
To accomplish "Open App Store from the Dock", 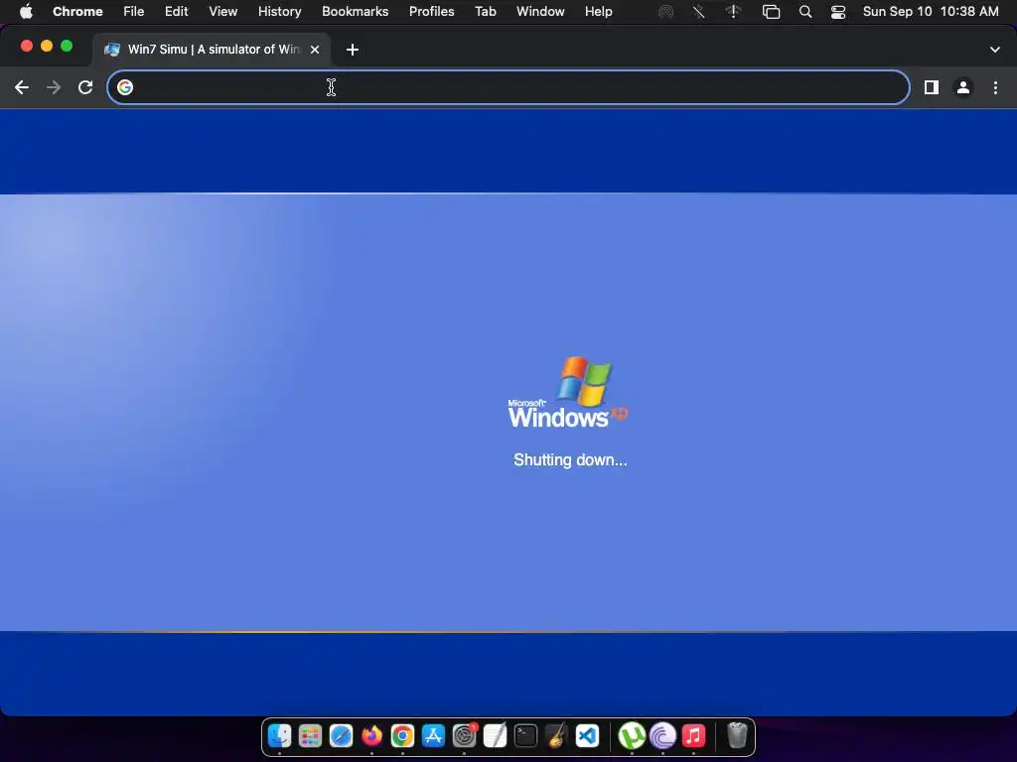I will 433,736.
